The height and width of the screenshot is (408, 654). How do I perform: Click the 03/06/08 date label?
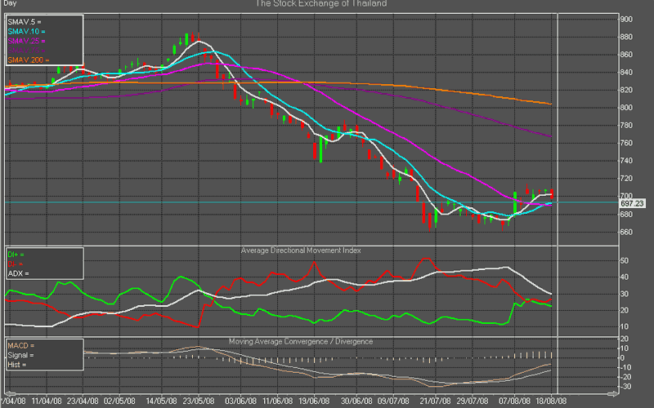[240, 401]
